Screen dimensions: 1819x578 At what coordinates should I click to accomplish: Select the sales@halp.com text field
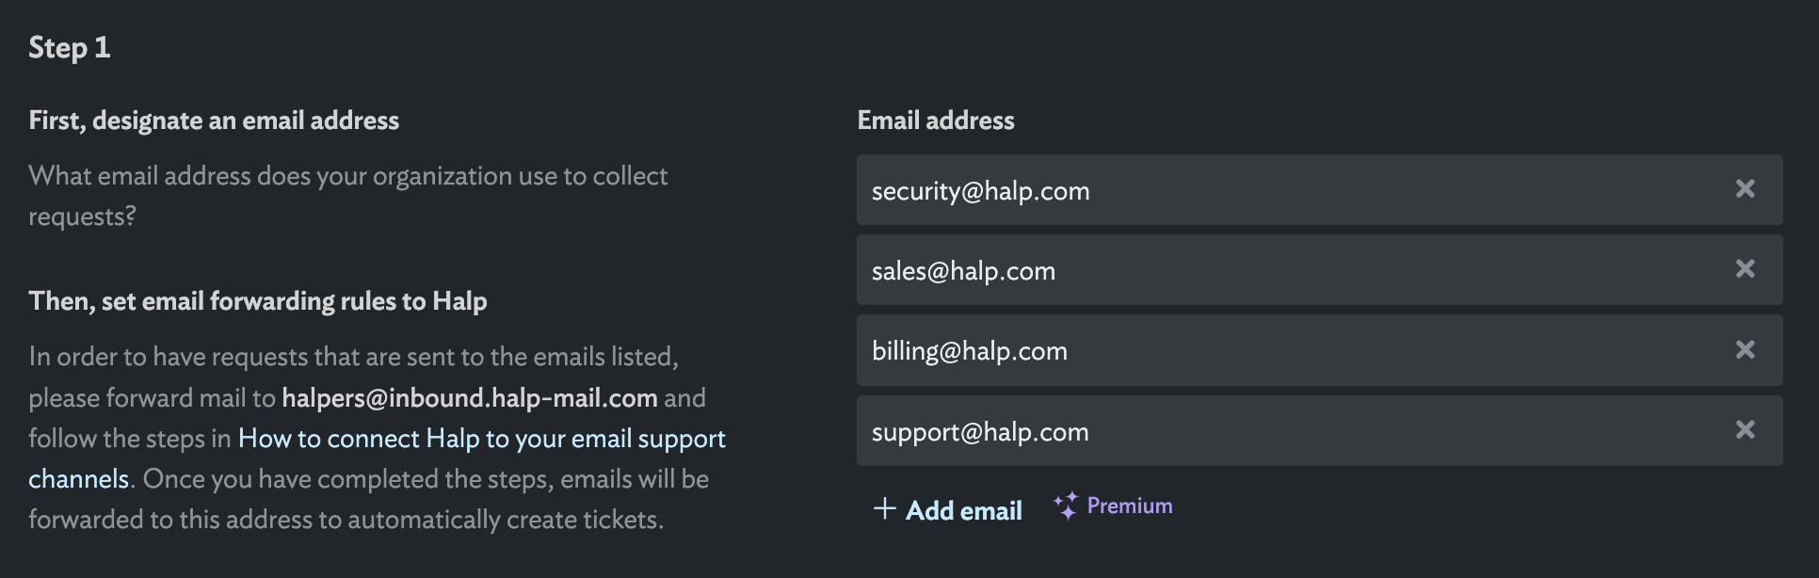(x=1319, y=269)
